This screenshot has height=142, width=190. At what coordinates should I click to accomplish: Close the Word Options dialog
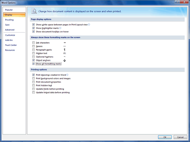184,2
